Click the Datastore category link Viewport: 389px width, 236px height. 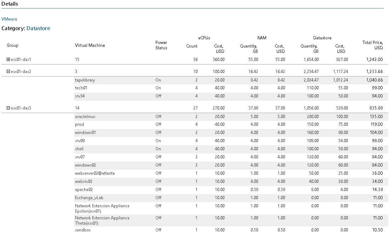[38, 28]
